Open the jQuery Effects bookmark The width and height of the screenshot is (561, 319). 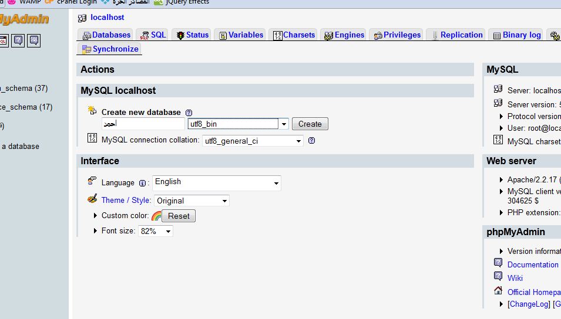click(182, 2)
